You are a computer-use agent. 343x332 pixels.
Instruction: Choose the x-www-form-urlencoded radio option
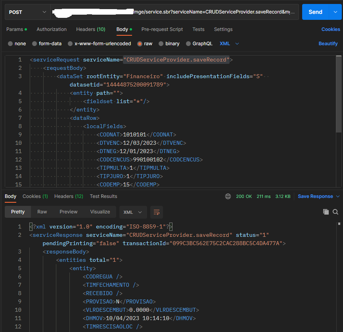(70, 44)
